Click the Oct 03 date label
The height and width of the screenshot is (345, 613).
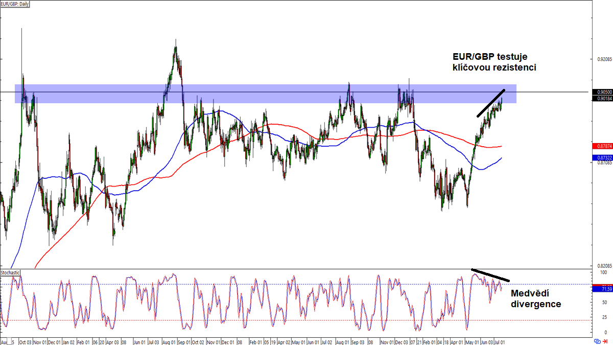pos(26,341)
